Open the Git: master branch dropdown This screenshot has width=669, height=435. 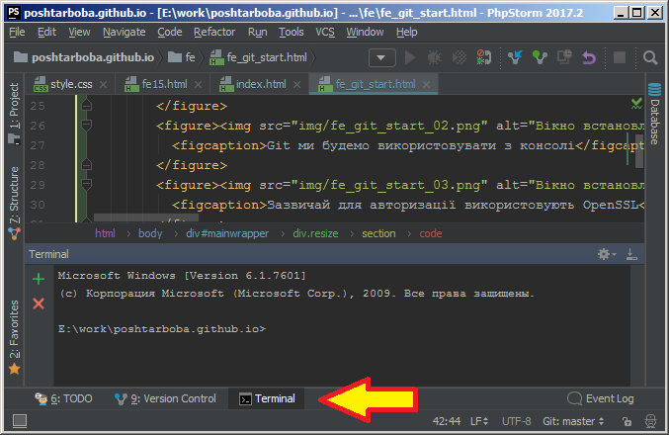coord(573,422)
